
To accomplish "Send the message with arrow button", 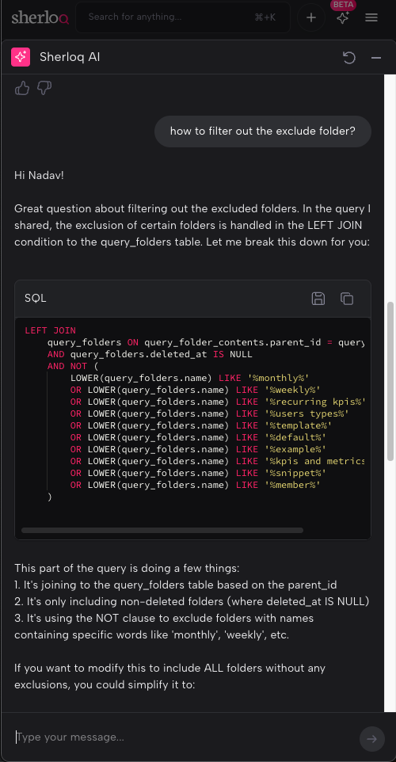I will 372,739.
